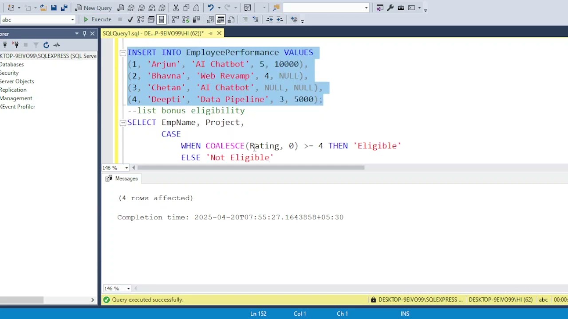Viewport: 568px width, 319px height.
Task: Select Results to File mode
Action: click(x=231, y=19)
